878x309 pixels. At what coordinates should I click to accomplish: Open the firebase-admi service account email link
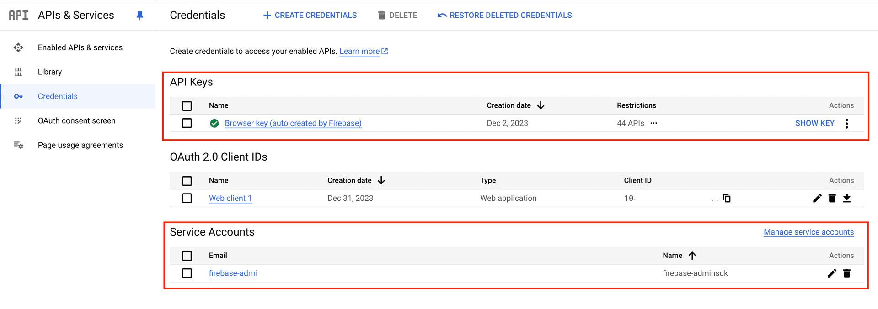[233, 273]
